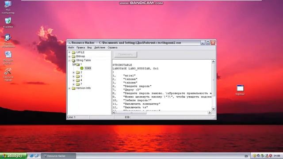Image resolution: width=283 pixels, height=159 pixels.
Task: Click the Line: 1 status bar entry
Action: 72,117
